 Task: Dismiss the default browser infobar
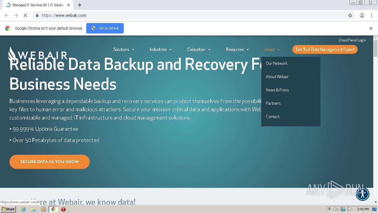coord(371,28)
